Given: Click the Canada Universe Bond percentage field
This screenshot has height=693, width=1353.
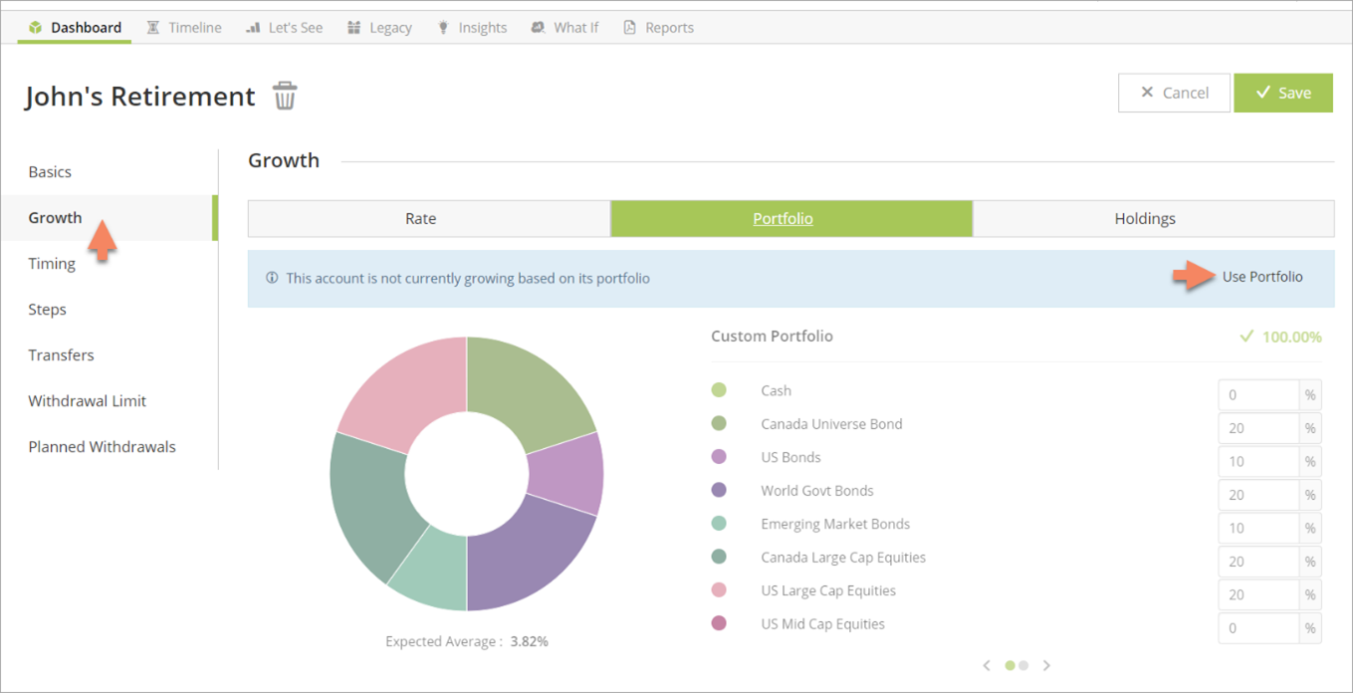Looking at the screenshot, I should point(1258,428).
